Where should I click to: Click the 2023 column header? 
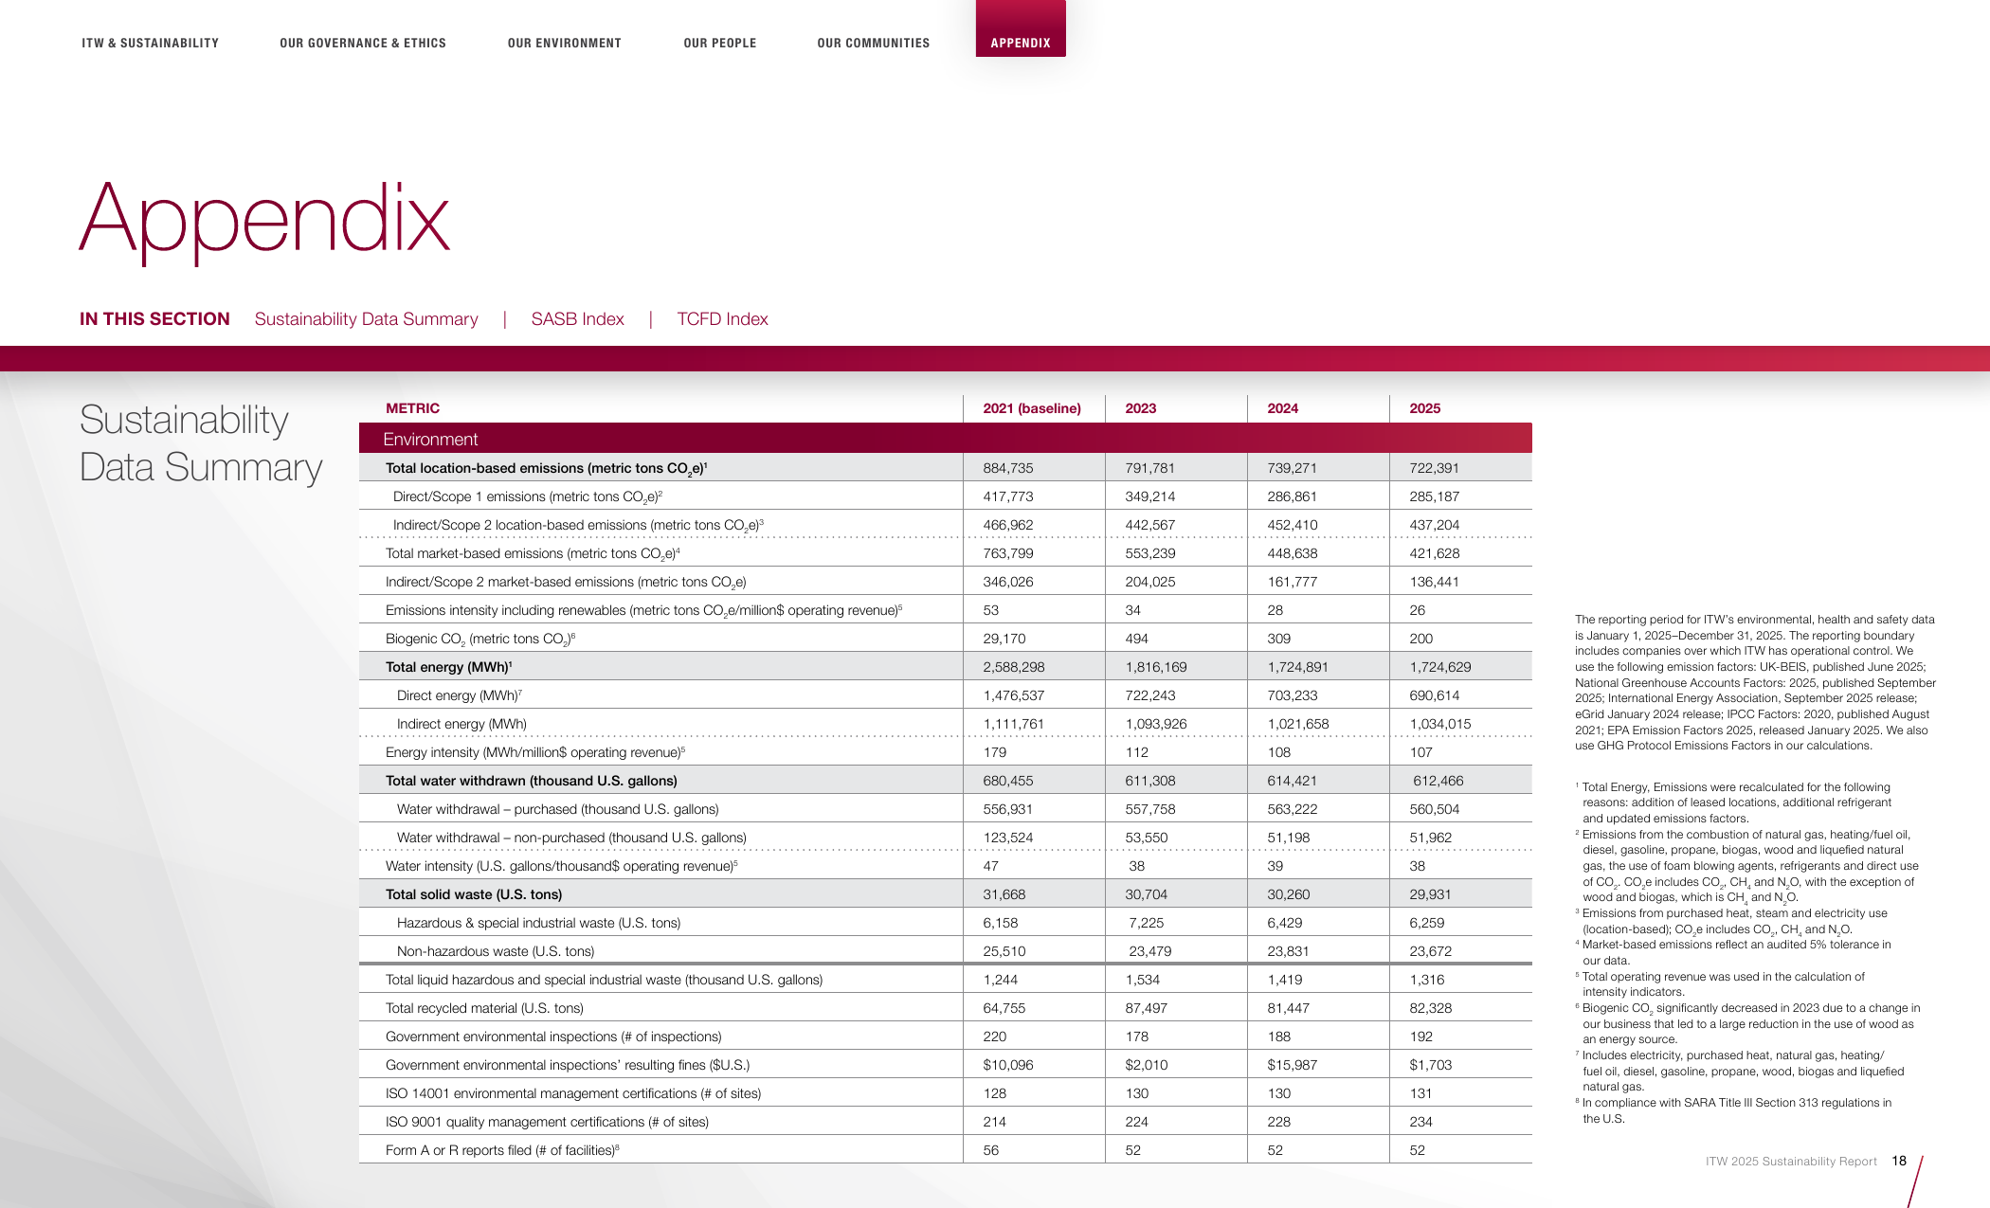pyautogui.click(x=1141, y=408)
